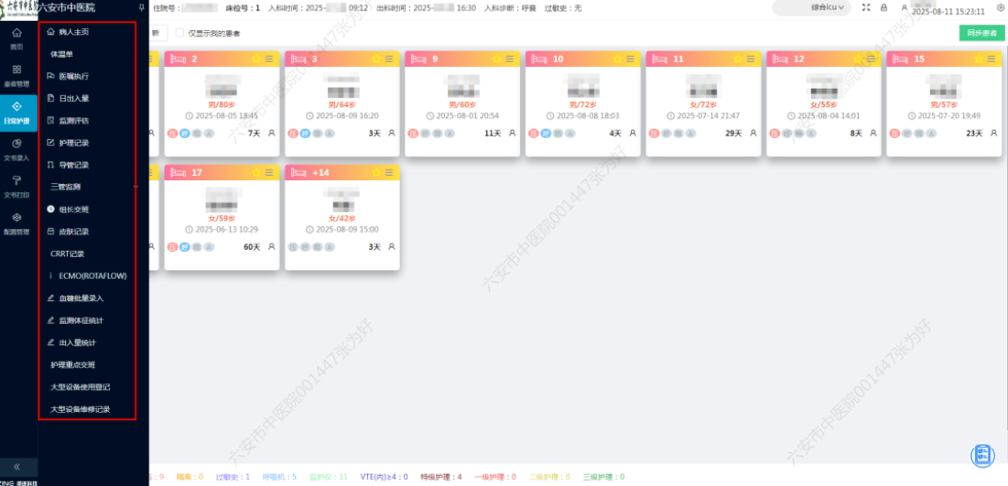This screenshot has width=1008, height=486.
Task: Open the settings gear in top-right corner
Action: [1000, 7]
